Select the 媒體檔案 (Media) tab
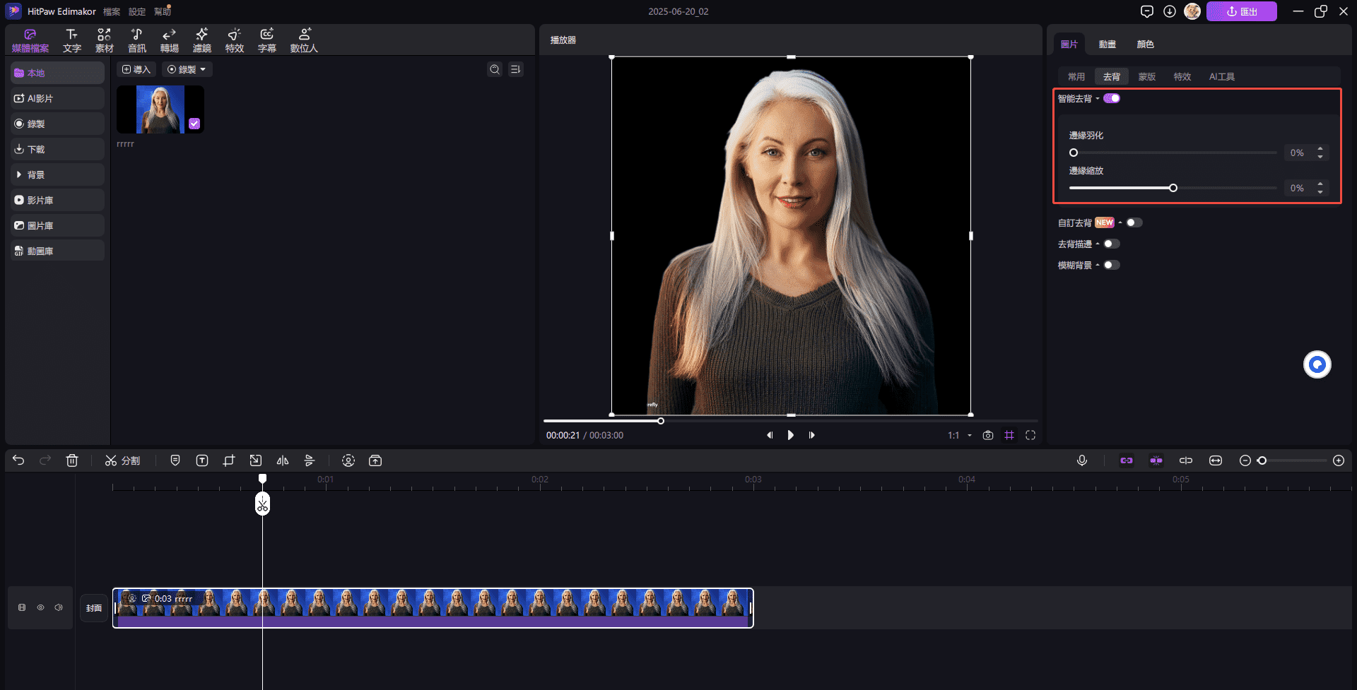This screenshot has width=1357, height=690. (30, 40)
